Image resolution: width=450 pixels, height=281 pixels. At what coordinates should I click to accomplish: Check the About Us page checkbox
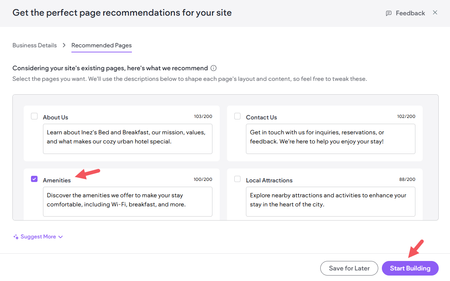[34, 116]
